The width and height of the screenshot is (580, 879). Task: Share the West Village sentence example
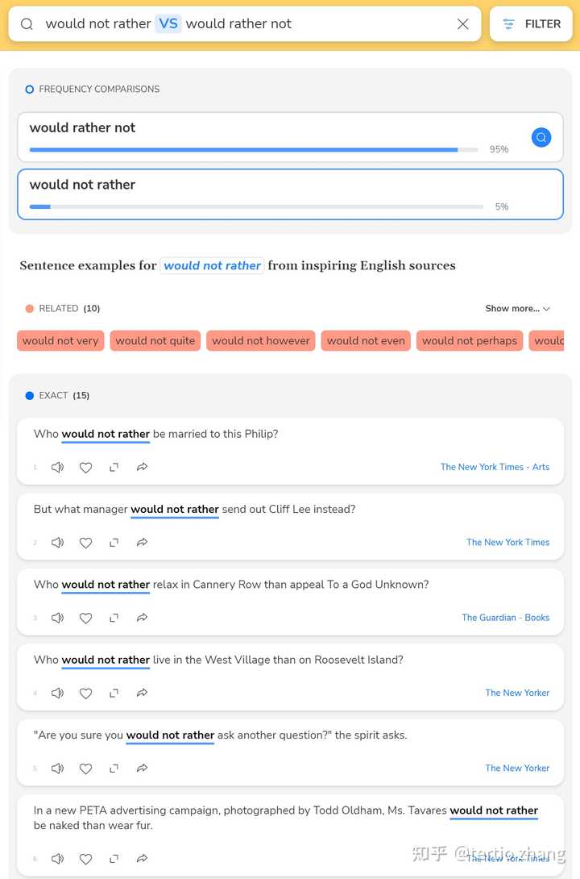coord(142,693)
